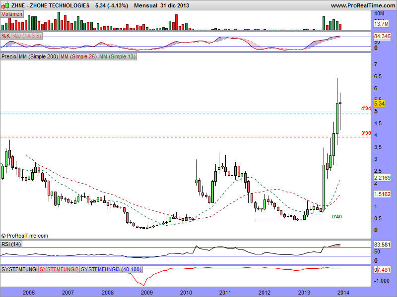Click the SYSTEMFUNGI indicator label
This screenshot has height=297, width=397.
(x=19, y=269)
